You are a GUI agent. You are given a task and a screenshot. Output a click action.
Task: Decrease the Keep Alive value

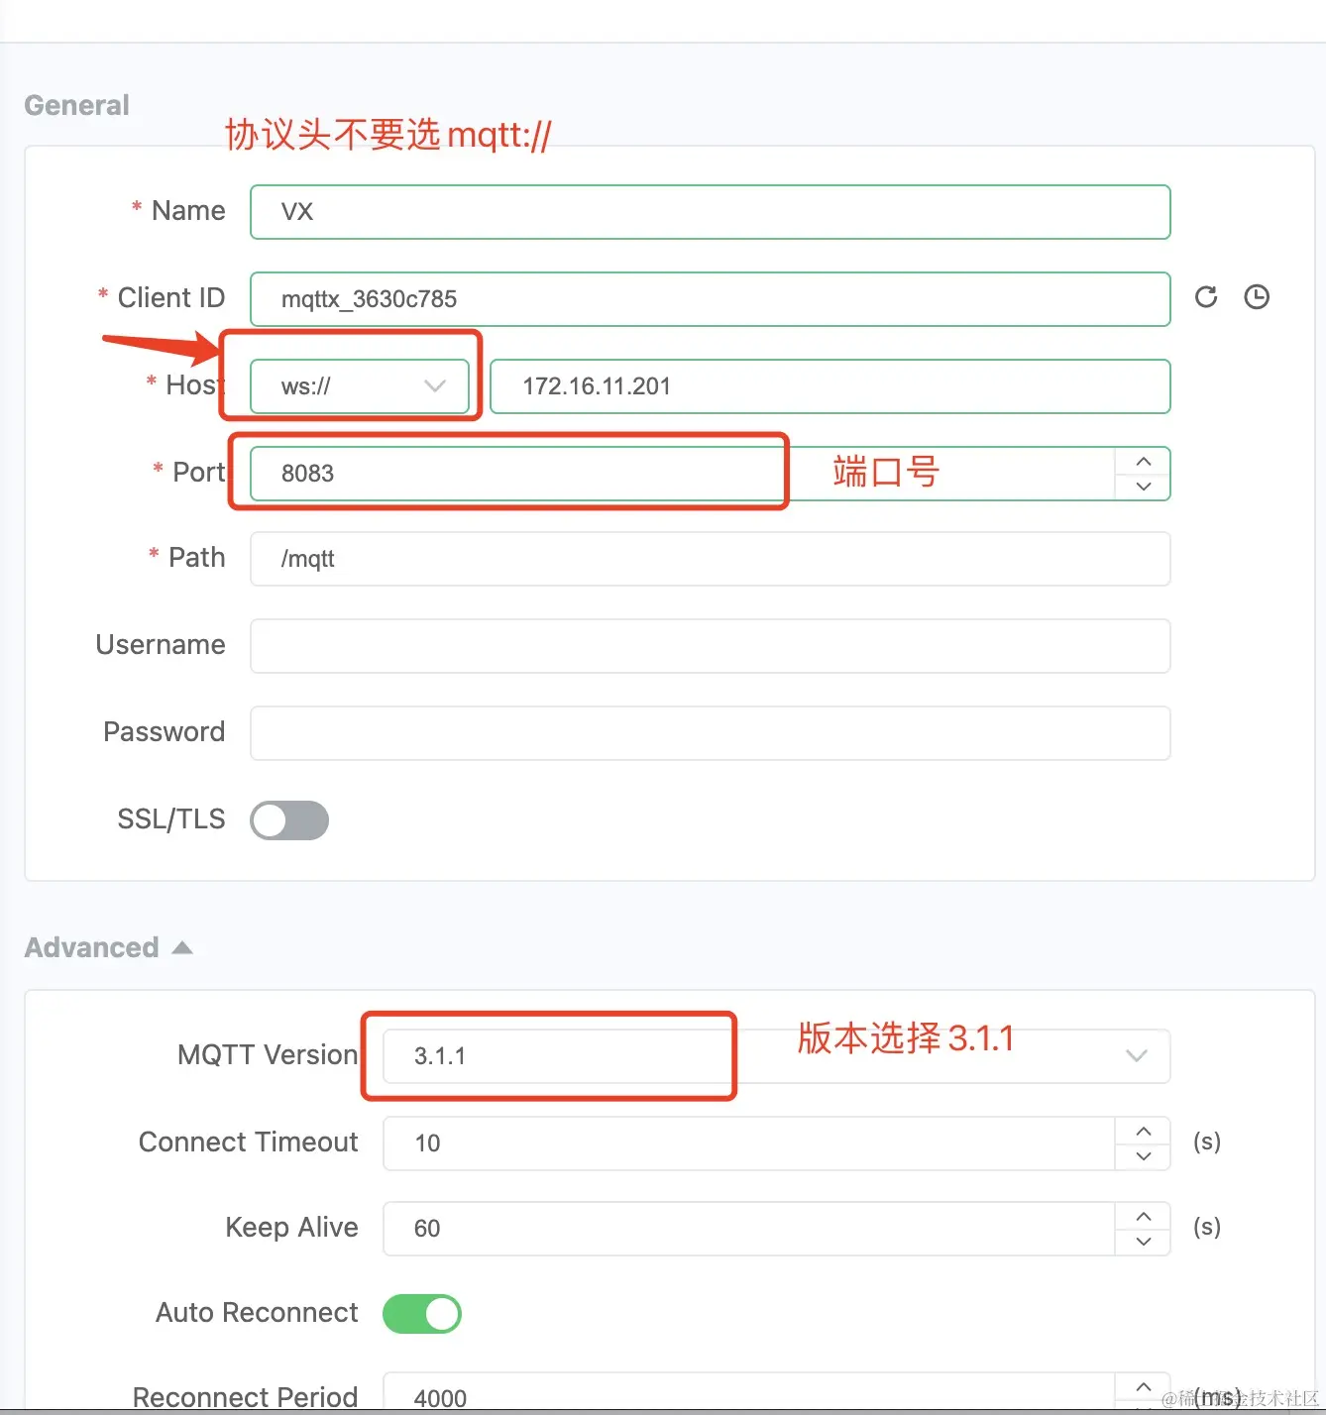pos(1144,1242)
